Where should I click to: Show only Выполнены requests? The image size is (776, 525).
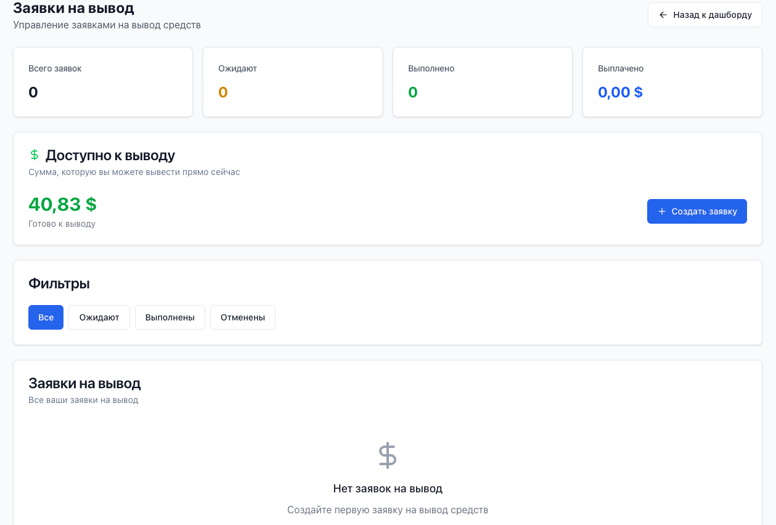point(170,317)
